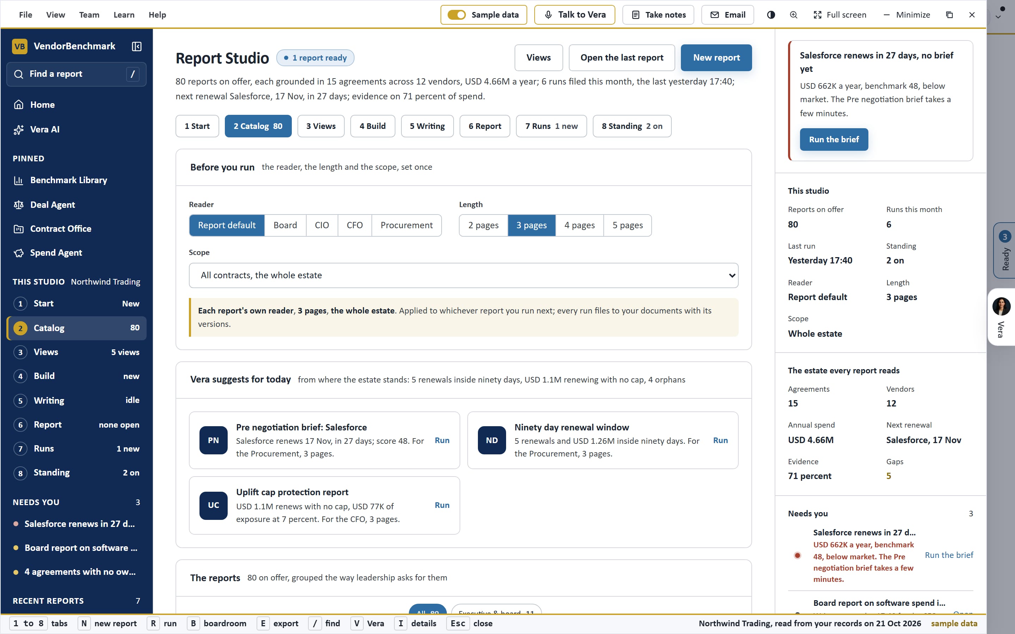The width and height of the screenshot is (1015, 634).
Task: Click the ND badge on Ninety day card
Action: click(x=492, y=440)
